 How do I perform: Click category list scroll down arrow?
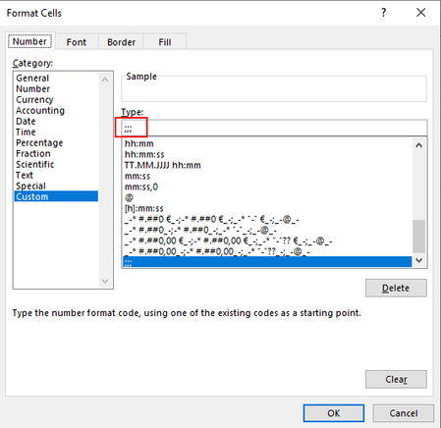(x=105, y=281)
